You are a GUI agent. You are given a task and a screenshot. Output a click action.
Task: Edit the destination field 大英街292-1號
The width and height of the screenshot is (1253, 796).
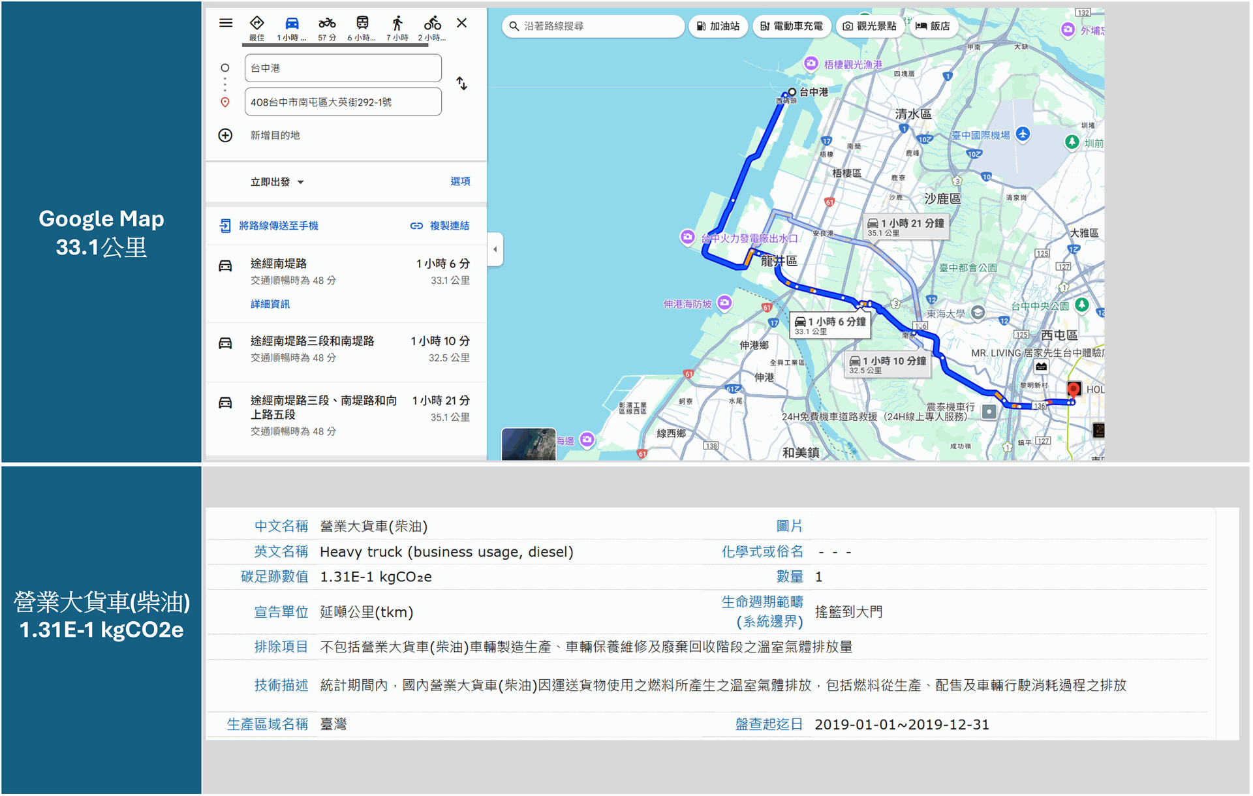click(343, 102)
